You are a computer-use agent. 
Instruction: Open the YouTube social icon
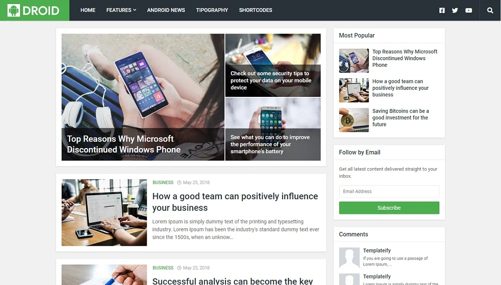[469, 10]
